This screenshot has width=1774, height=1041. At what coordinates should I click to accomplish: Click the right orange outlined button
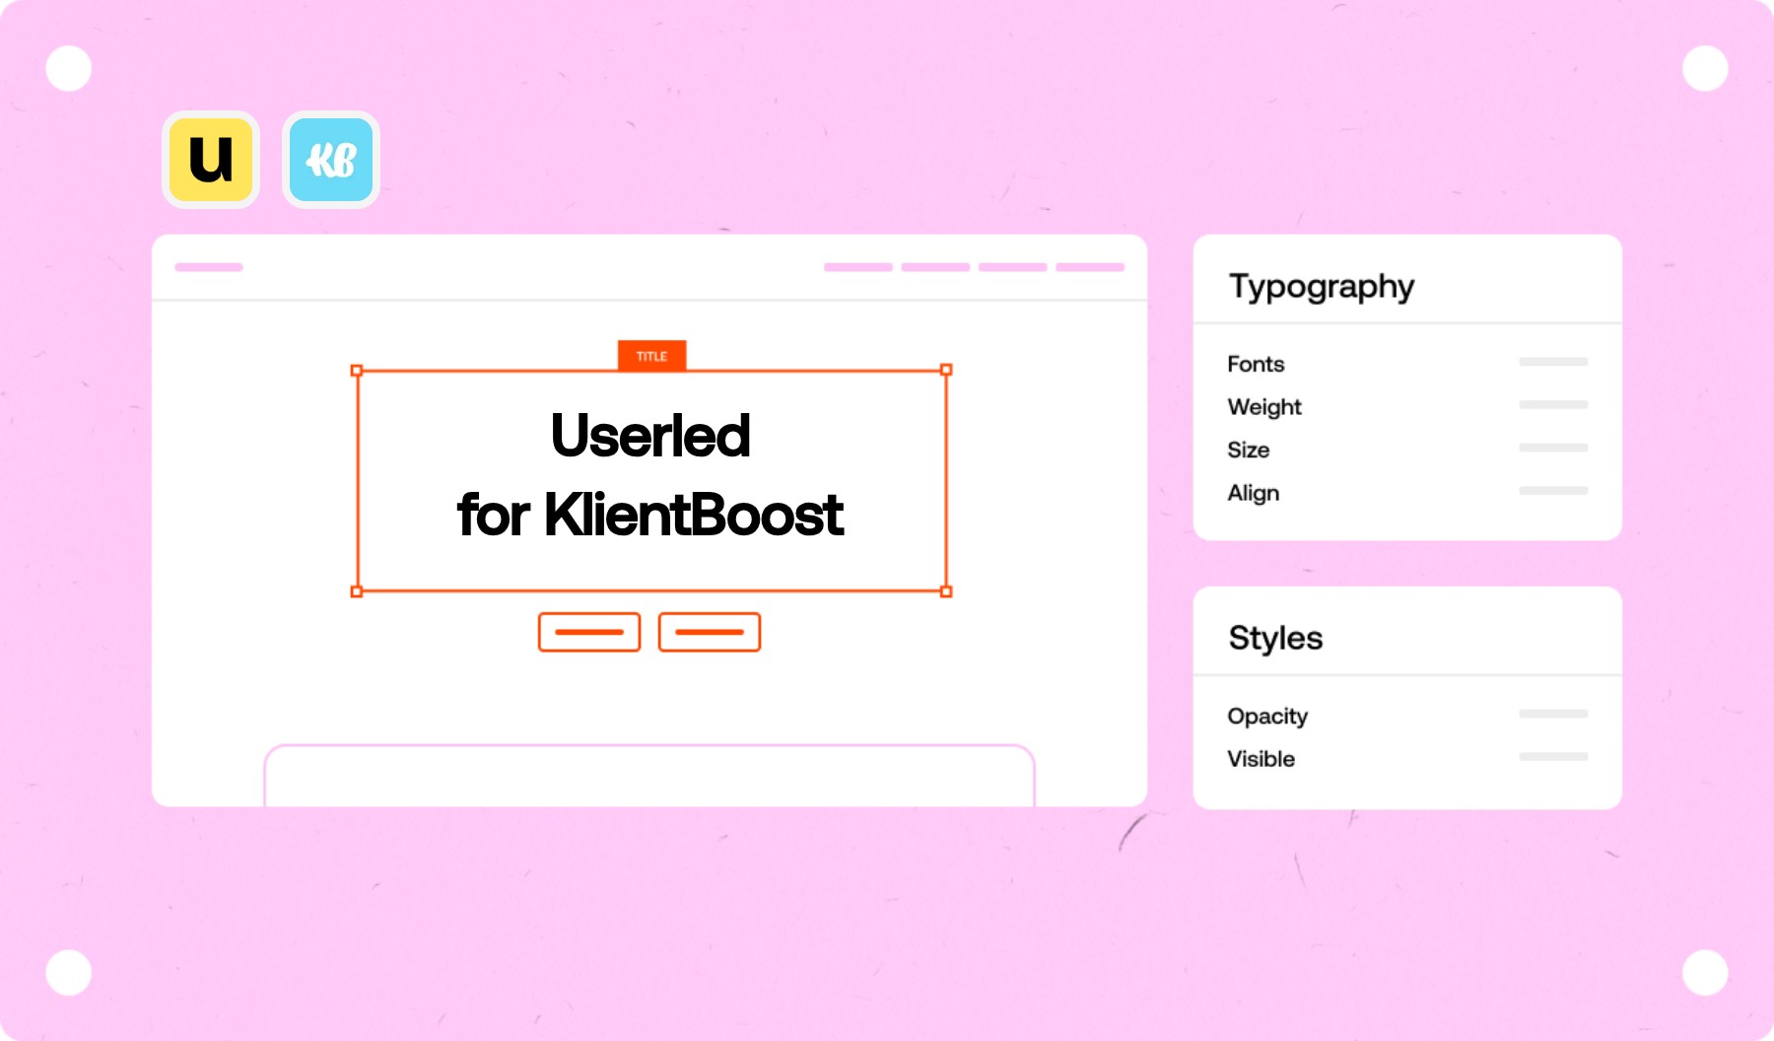710,632
